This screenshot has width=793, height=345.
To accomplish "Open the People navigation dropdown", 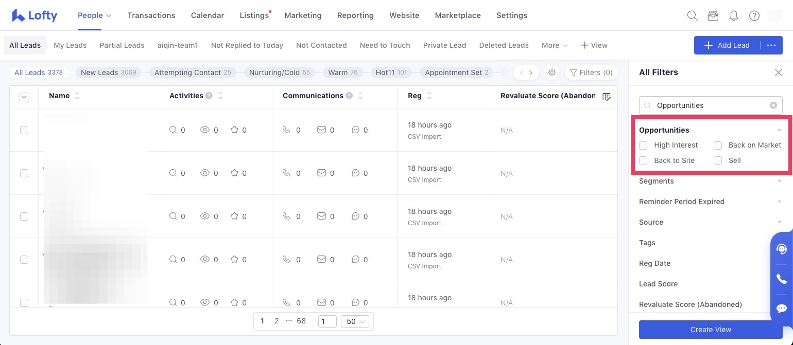I will (94, 15).
